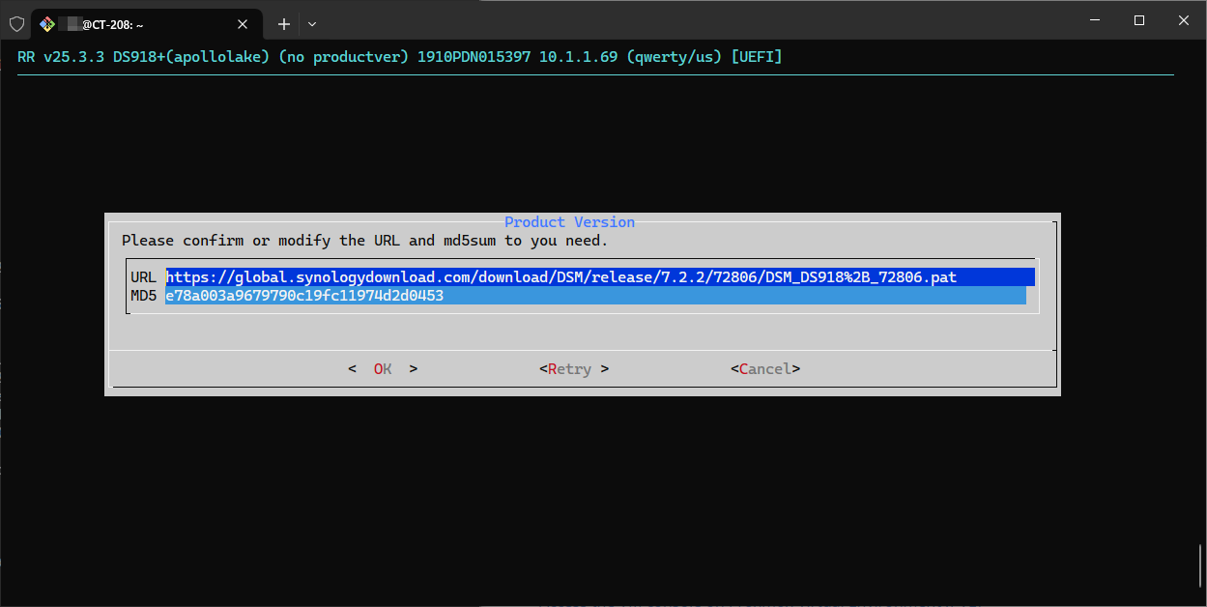Open a new tab with plus button
Viewport: 1207px width, 607px height.
(284, 24)
